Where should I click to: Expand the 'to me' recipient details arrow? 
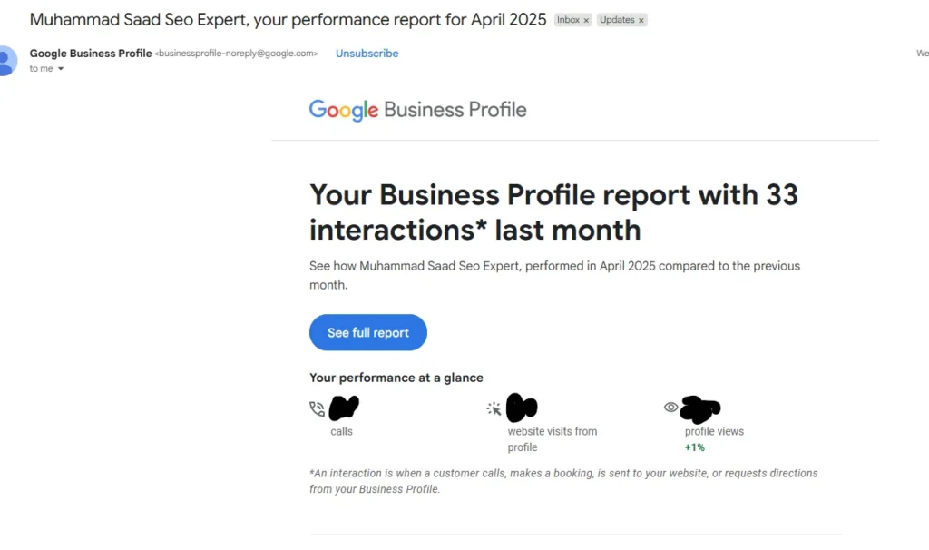pyautogui.click(x=61, y=69)
